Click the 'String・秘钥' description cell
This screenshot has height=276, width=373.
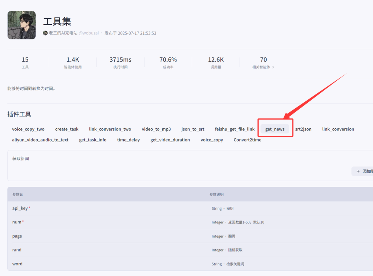(x=223, y=208)
